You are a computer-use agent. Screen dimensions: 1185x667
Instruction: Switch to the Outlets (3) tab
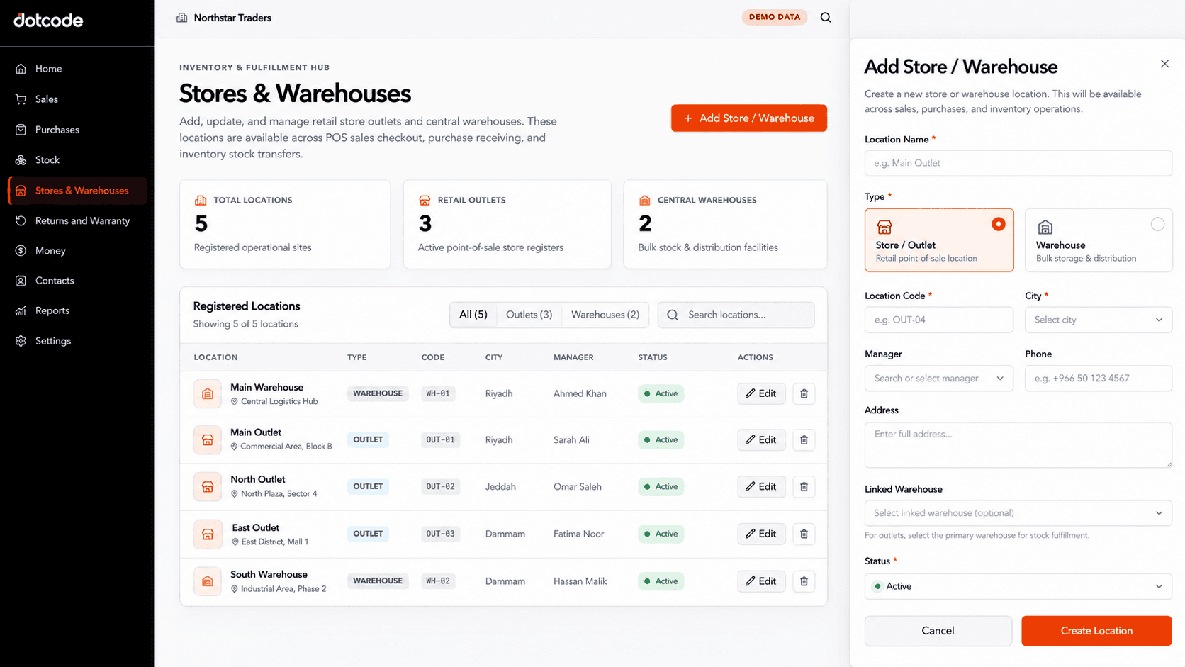(x=529, y=315)
